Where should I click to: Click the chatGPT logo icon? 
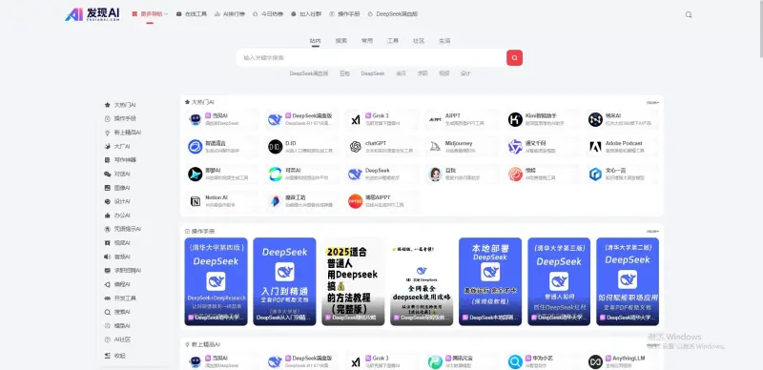pyautogui.click(x=356, y=147)
